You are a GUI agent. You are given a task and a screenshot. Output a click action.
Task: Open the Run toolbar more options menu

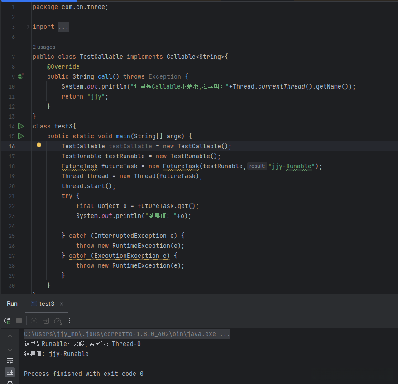[69, 321]
